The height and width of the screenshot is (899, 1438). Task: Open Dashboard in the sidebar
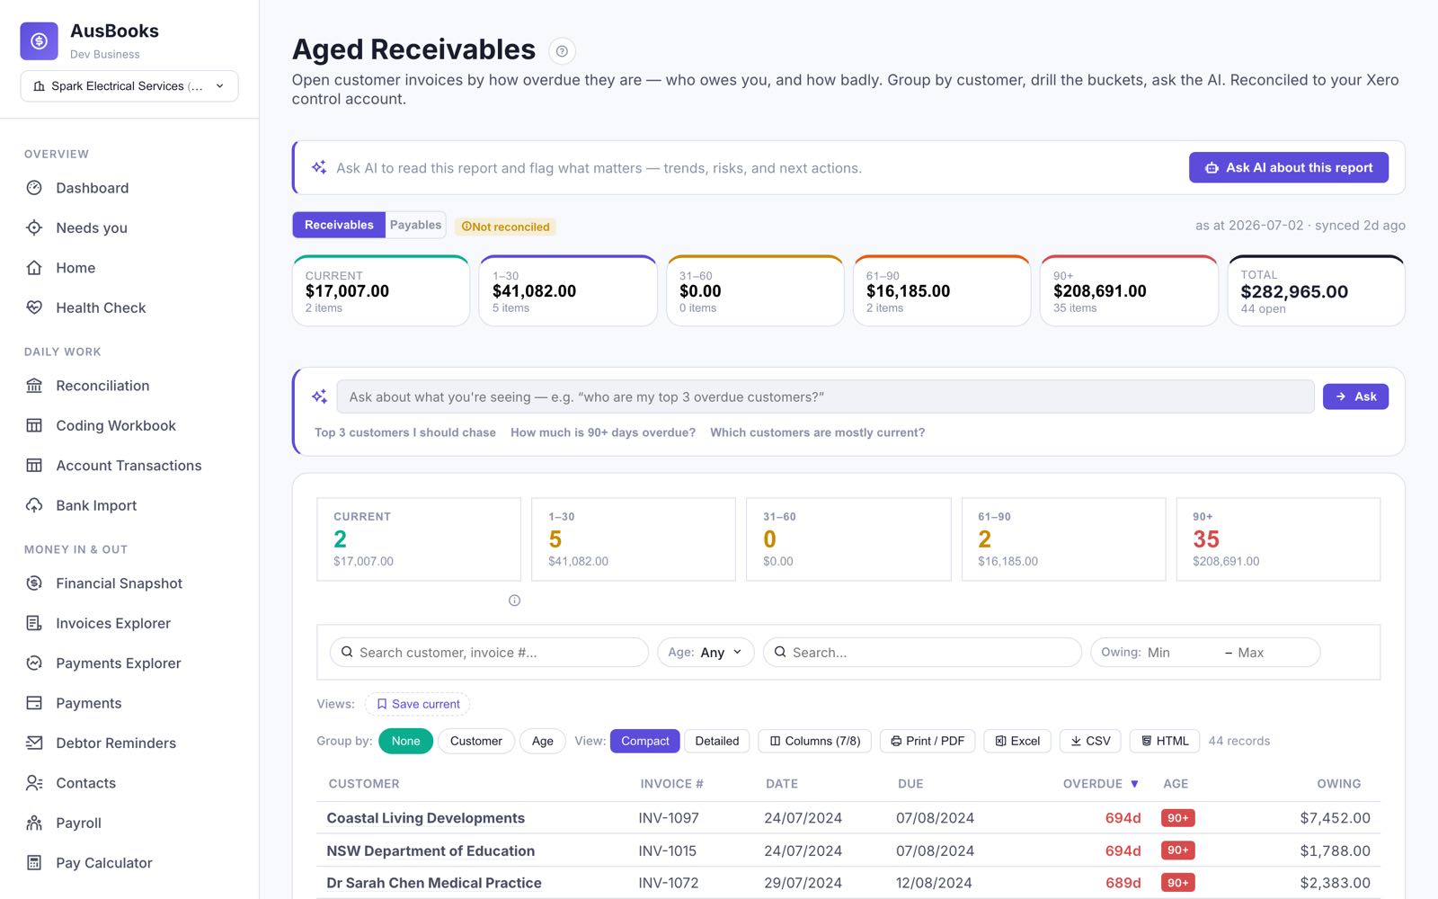(92, 188)
